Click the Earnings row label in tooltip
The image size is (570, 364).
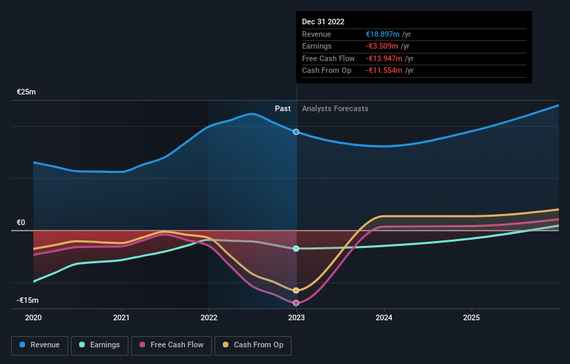[x=317, y=46]
